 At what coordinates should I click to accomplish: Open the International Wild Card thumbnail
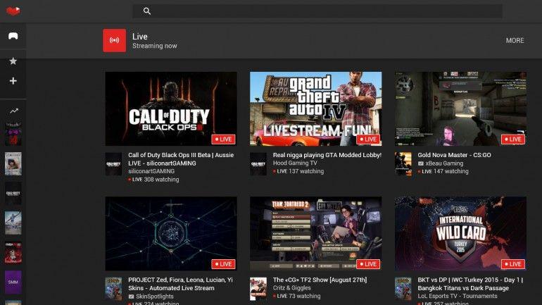point(460,233)
